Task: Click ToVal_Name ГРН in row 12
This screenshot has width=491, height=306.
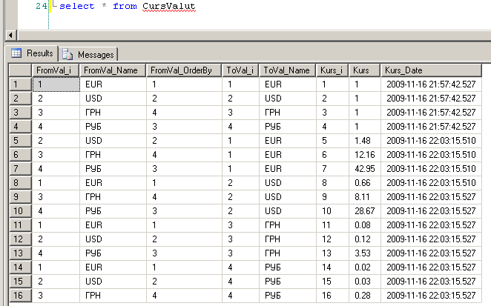Action: pos(272,239)
